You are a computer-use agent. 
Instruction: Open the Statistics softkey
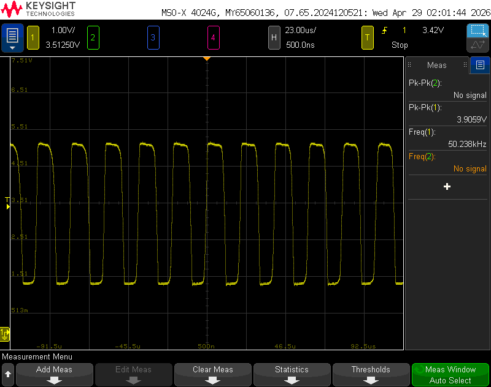(292, 375)
